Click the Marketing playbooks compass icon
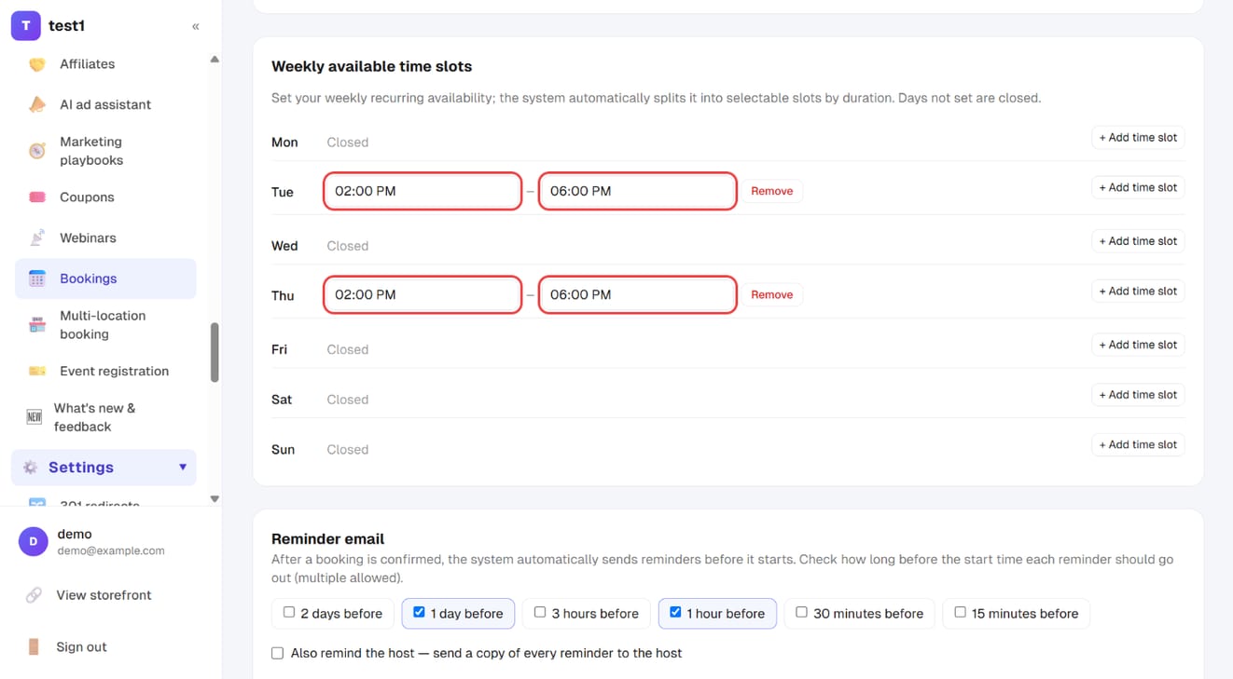The width and height of the screenshot is (1233, 679). pyautogui.click(x=36, y=151)
